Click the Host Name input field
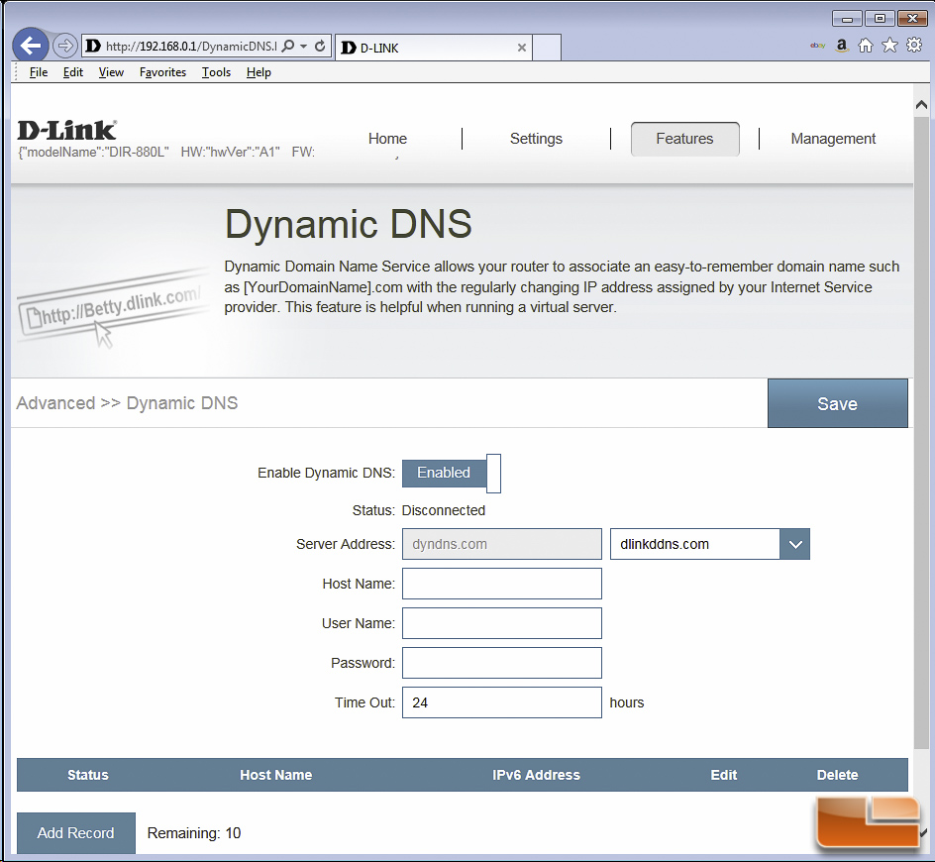This screenshot has height=862, width=935. click(x=502, y=584)
